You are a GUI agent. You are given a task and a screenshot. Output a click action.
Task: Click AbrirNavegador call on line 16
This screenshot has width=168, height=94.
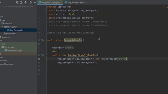pos(84,63)
